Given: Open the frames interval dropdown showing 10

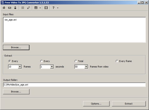Looking at the screenshot, I should pos(20,67).
